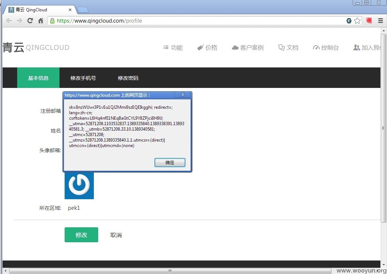The width and height of the screenshot is (387, 274).
Task: Select the 基本信息 tab
Action: [38, 78]
